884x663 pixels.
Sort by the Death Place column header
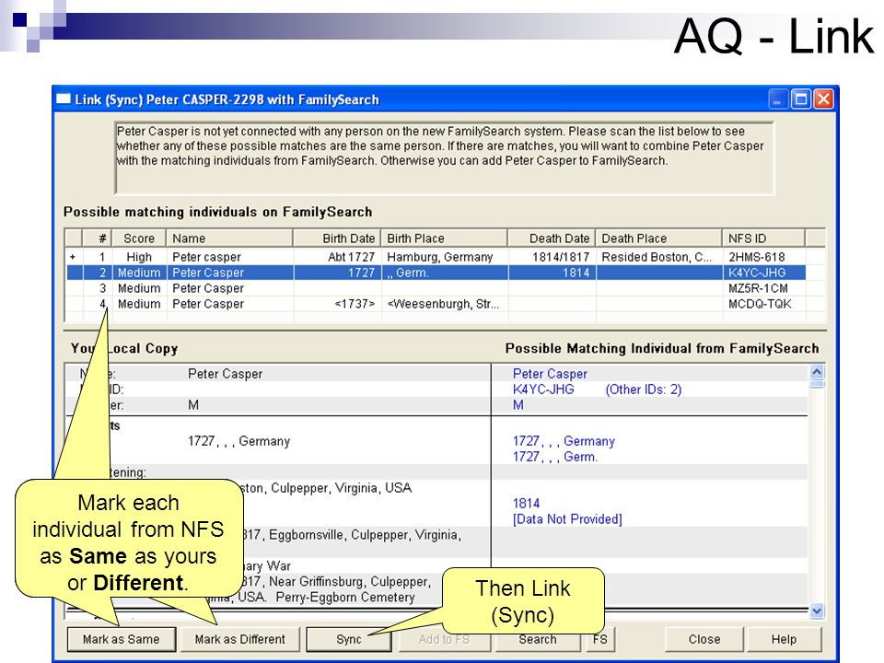659,238
